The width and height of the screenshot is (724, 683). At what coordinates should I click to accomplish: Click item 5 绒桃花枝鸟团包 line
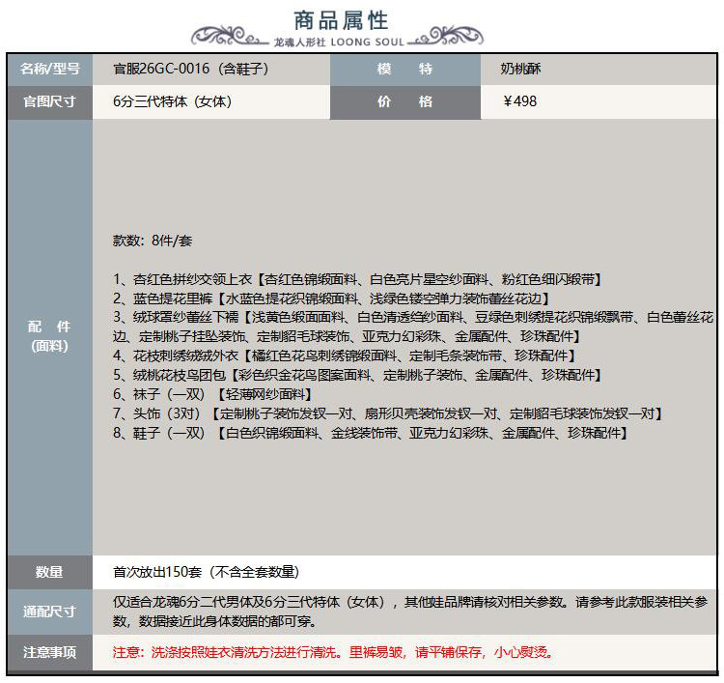pyautogui.click(x=357, y=375)
